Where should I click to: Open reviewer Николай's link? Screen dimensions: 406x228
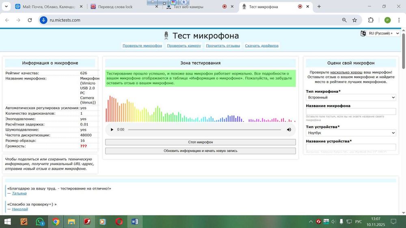click(19, 209)
